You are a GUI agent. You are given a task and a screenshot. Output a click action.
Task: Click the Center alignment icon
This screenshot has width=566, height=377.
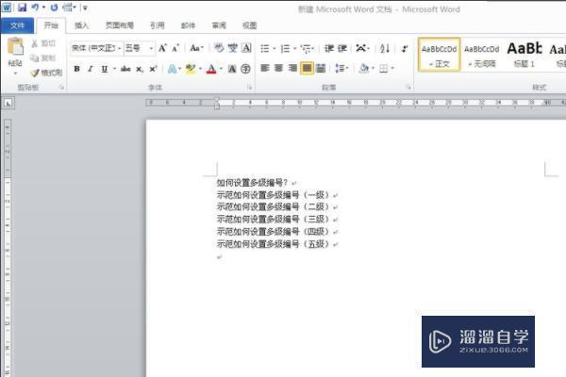coord(278,68)
